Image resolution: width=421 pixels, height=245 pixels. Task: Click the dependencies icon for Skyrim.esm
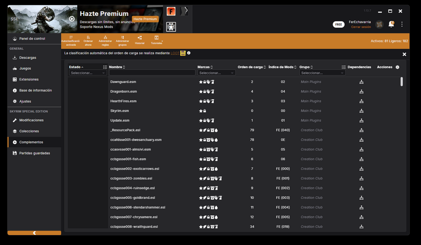pyautogui.click(x=361, y=110)
